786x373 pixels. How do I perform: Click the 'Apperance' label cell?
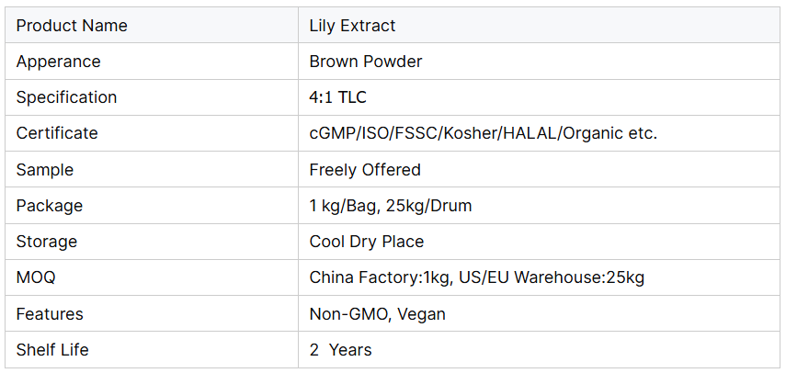pos(58,62)
